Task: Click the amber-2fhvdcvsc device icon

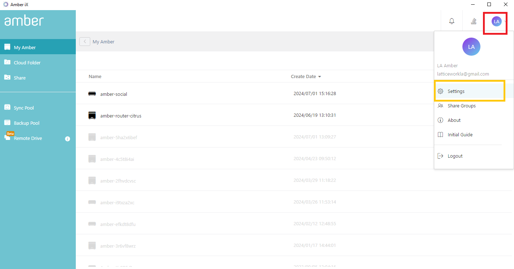Action: (92, 180)
